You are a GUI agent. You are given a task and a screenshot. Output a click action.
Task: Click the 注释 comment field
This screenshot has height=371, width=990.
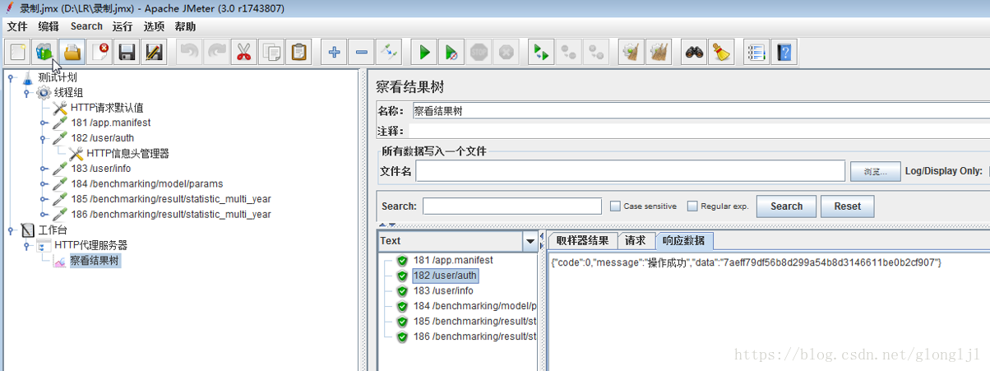coord(700,131)
